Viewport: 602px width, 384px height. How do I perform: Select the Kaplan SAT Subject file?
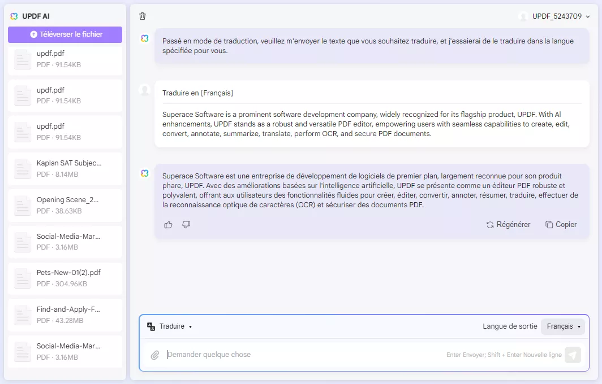point(64,168)
